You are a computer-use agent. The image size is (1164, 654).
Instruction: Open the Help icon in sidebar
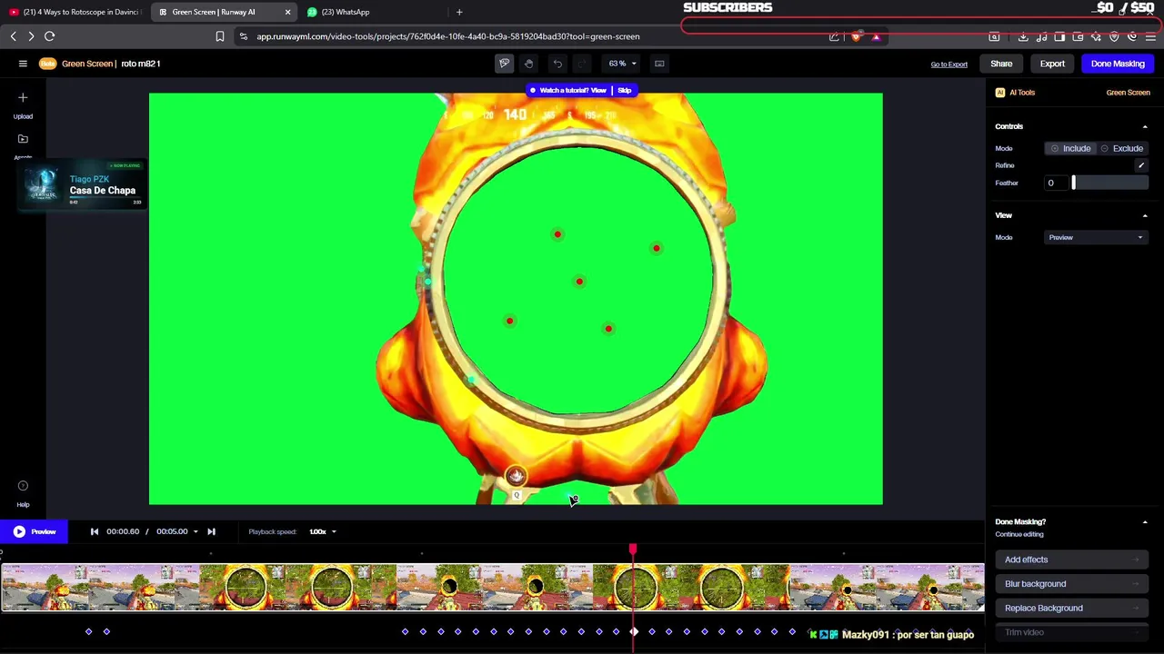pyautogui.click(x=23, y=486)
